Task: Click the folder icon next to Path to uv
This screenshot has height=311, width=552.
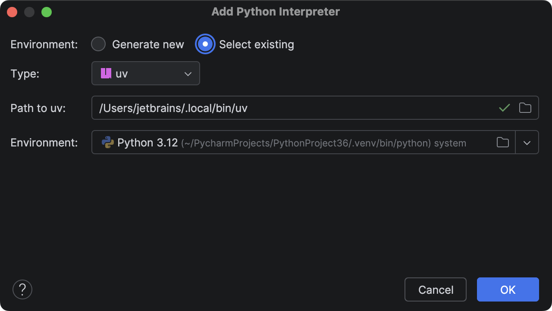Action: click(x=525, y=108)
